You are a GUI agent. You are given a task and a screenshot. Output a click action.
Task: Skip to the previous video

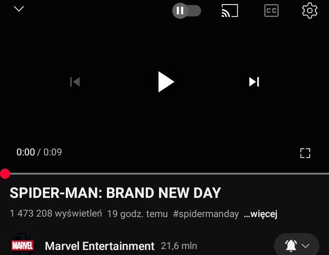75,82
